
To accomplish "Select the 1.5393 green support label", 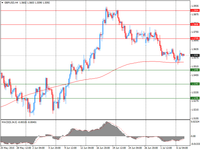I will pyautogui.click(x=195, y=84).
